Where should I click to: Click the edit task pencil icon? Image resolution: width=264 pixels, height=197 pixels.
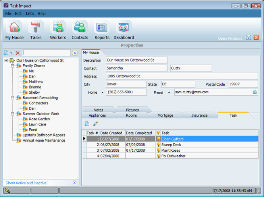point(95,124)
